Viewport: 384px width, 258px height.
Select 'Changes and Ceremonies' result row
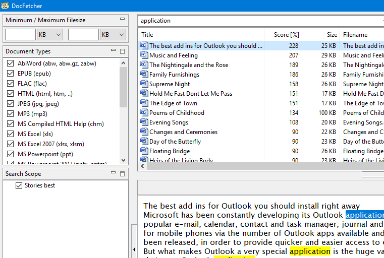point(261,132)
